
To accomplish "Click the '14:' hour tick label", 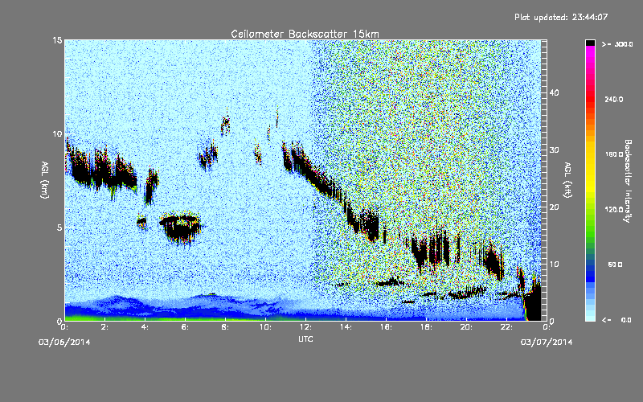I will [x=346, y=327].
